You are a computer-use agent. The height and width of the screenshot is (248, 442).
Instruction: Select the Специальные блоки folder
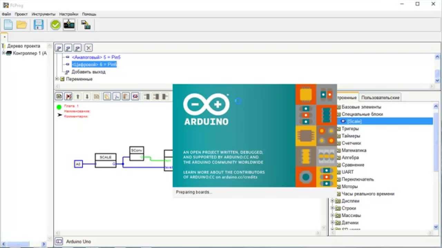(x=362, y=114)
